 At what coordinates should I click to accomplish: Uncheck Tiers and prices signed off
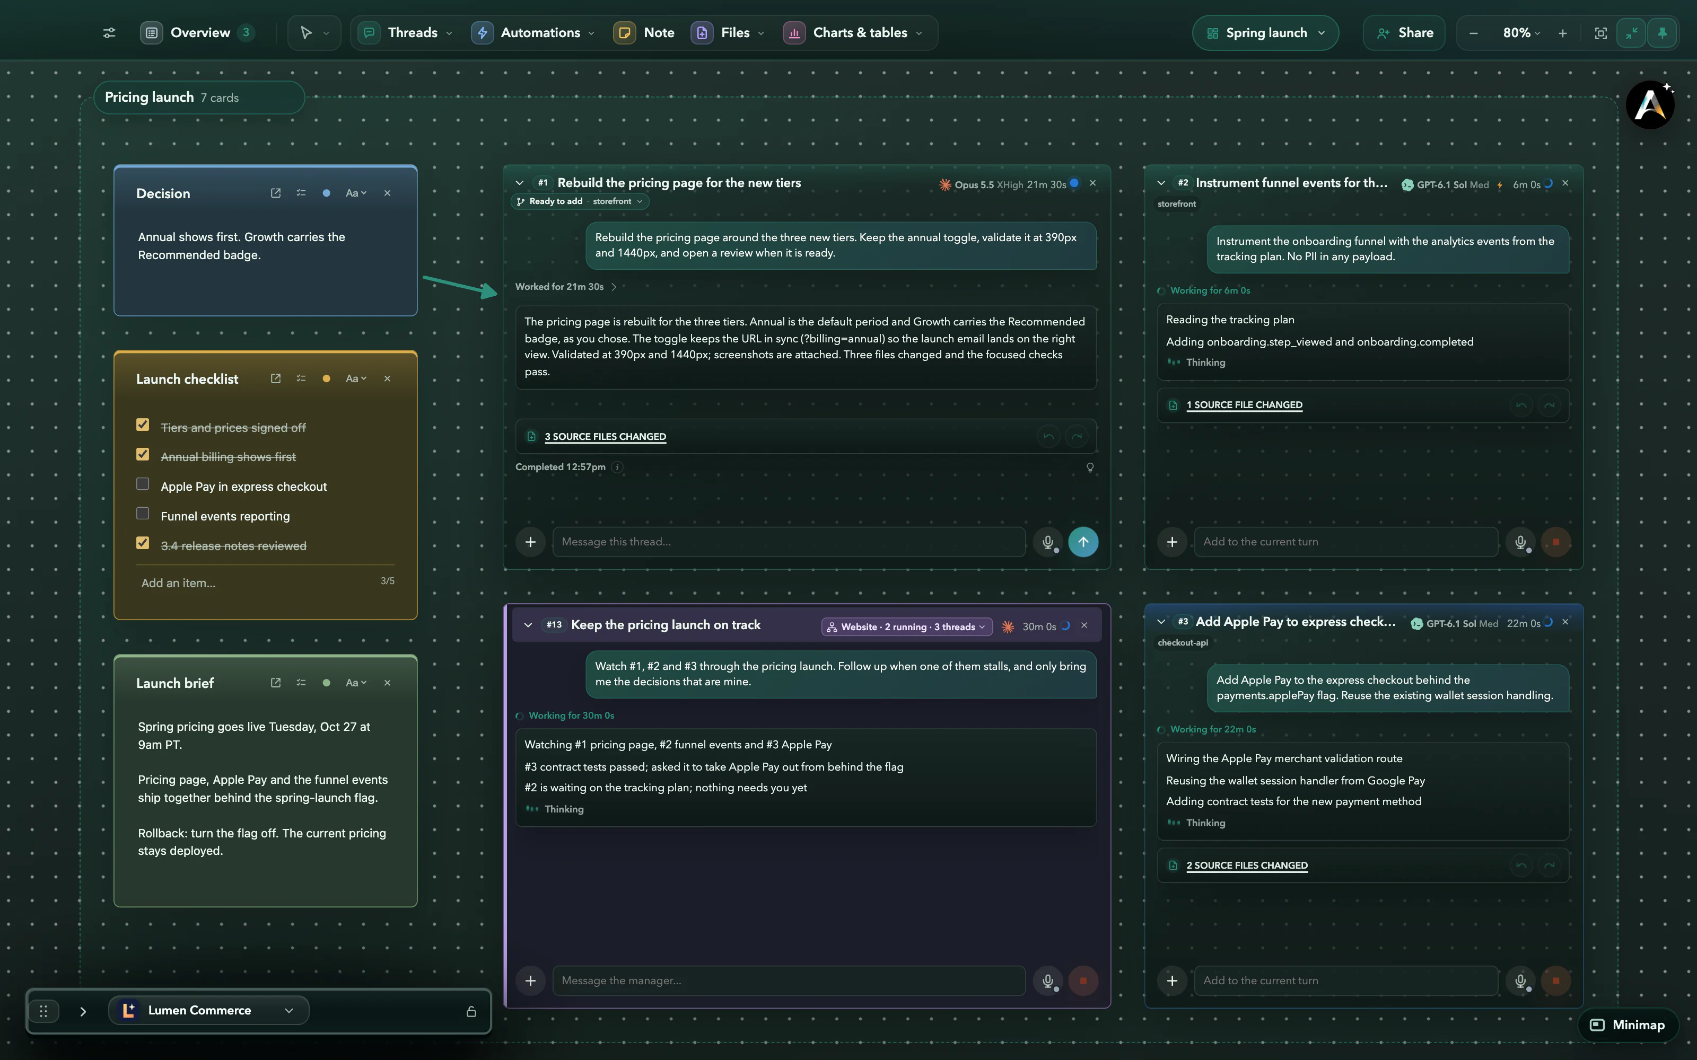[x=142, y=425]
